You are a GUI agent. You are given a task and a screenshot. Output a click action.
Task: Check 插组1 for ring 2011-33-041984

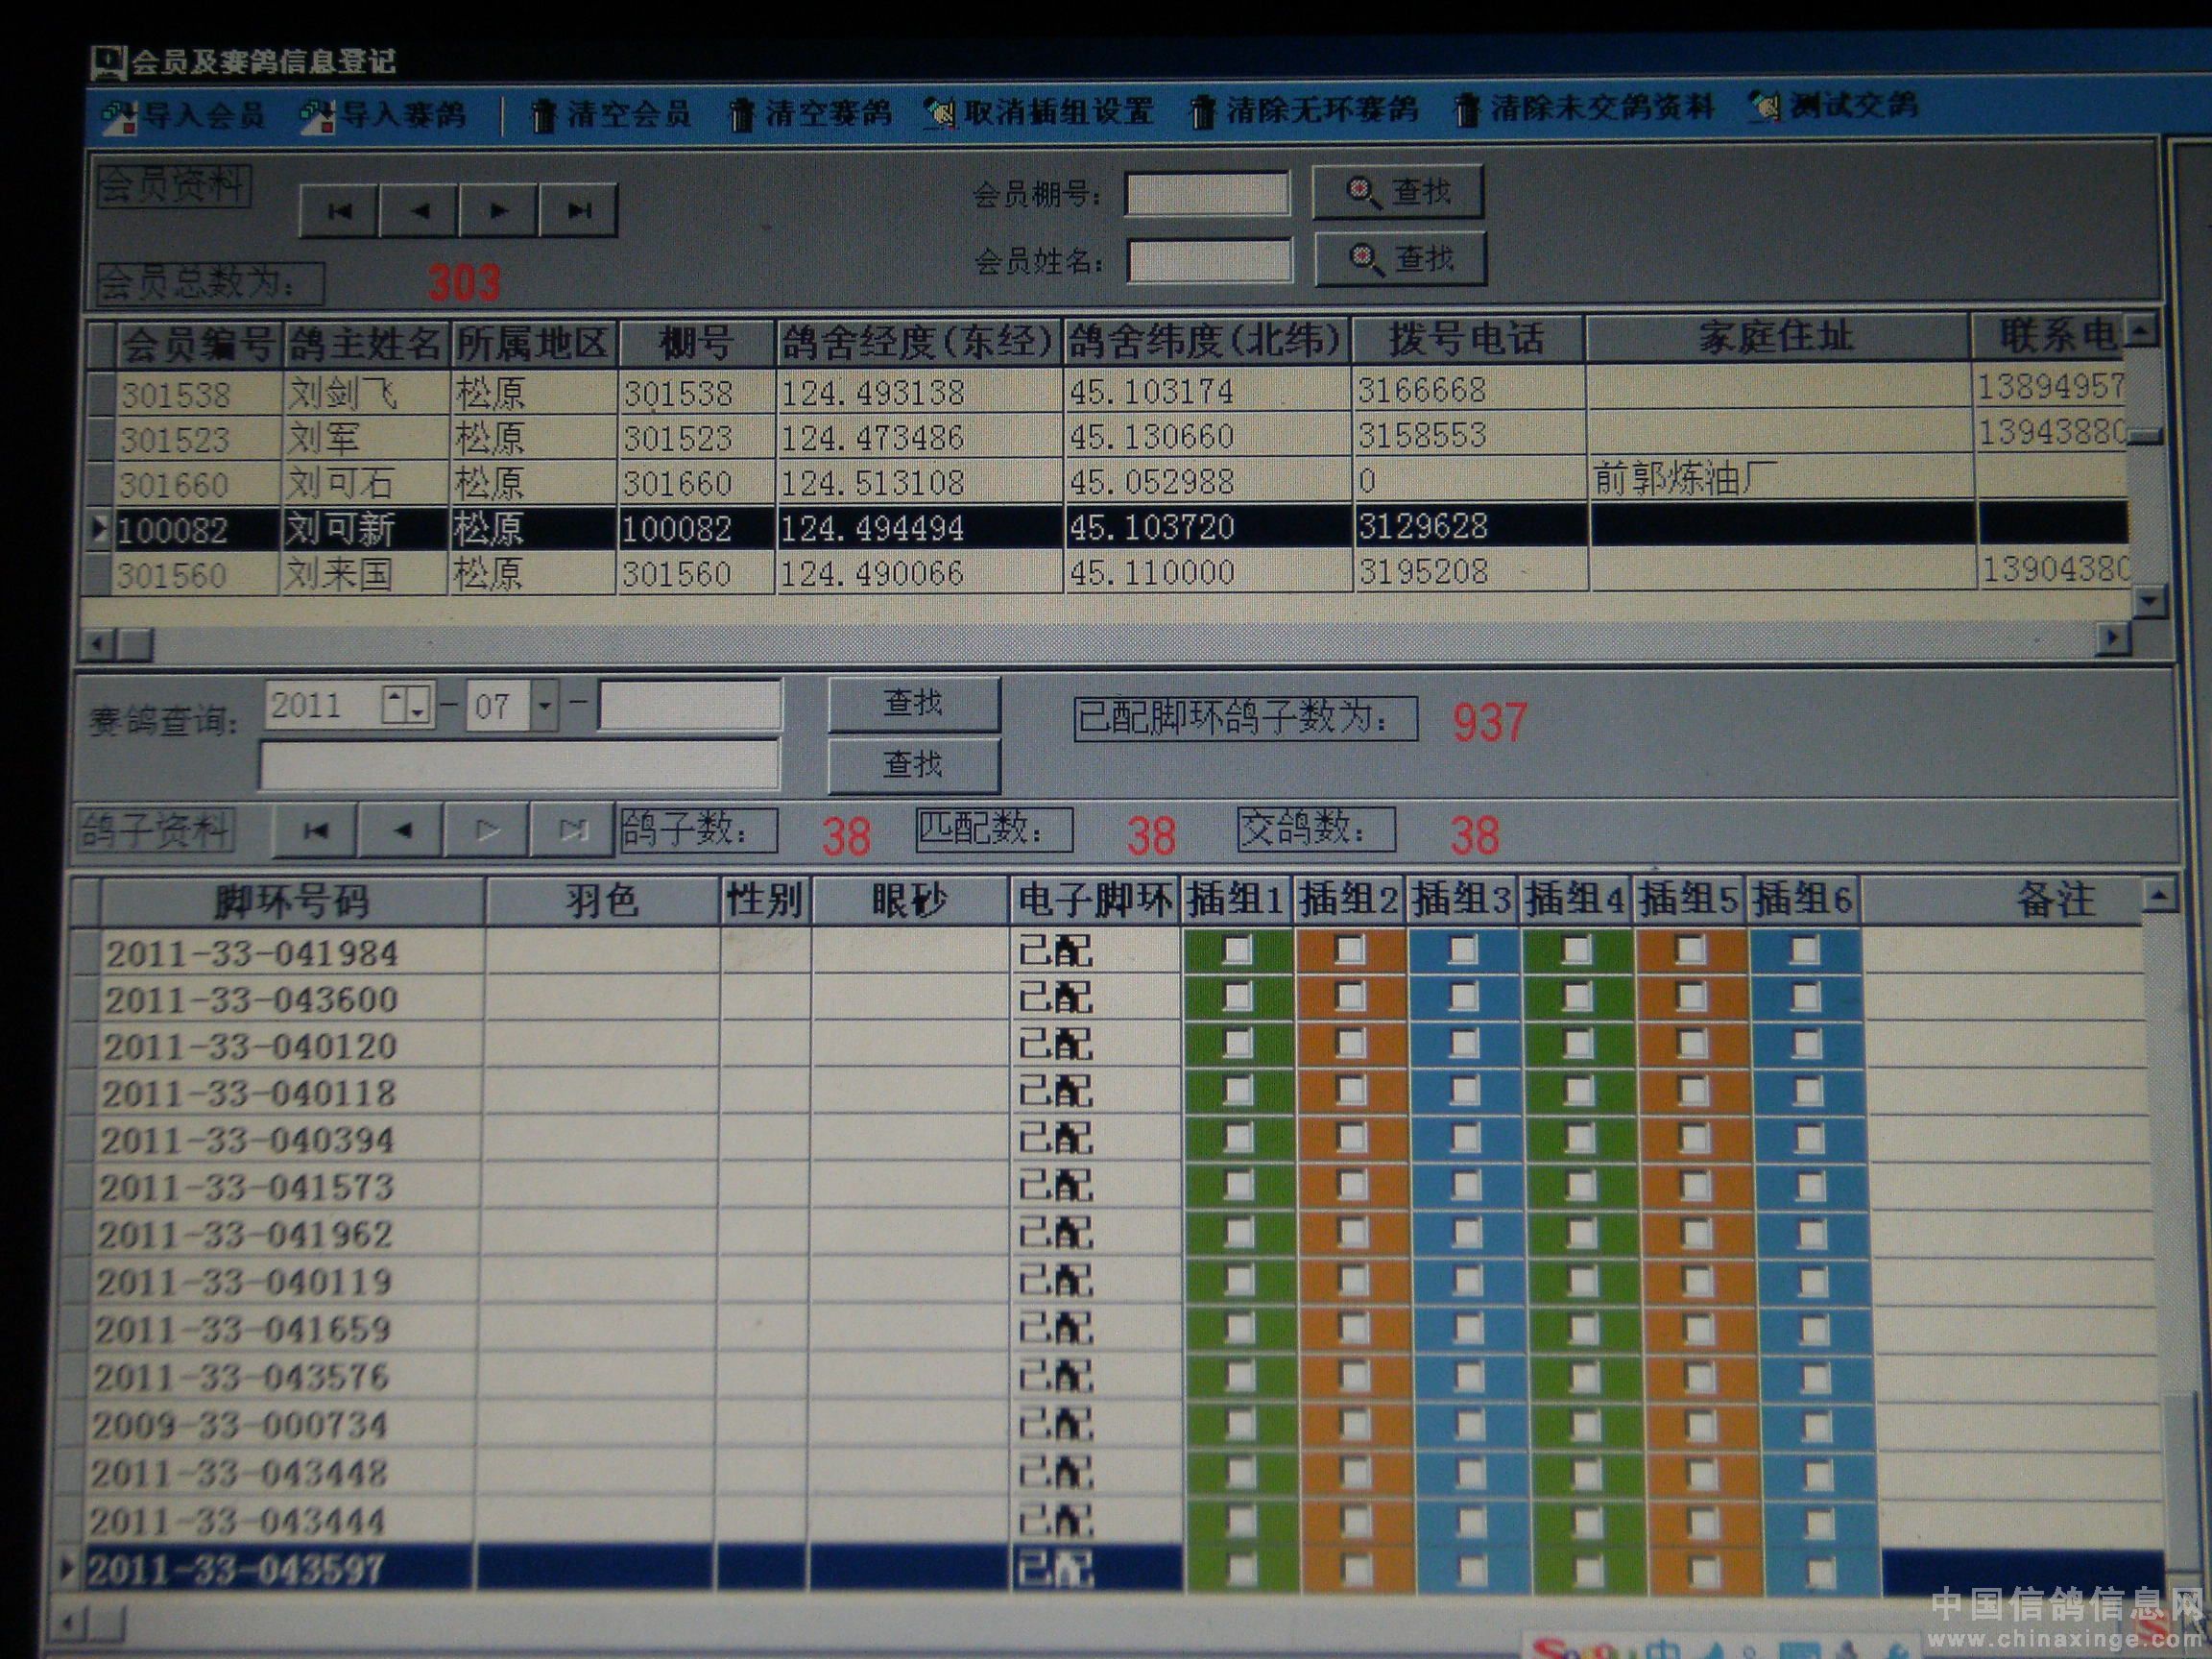[1237, 949]
